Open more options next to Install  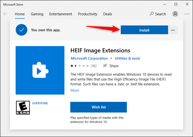(x=173, y=30)
